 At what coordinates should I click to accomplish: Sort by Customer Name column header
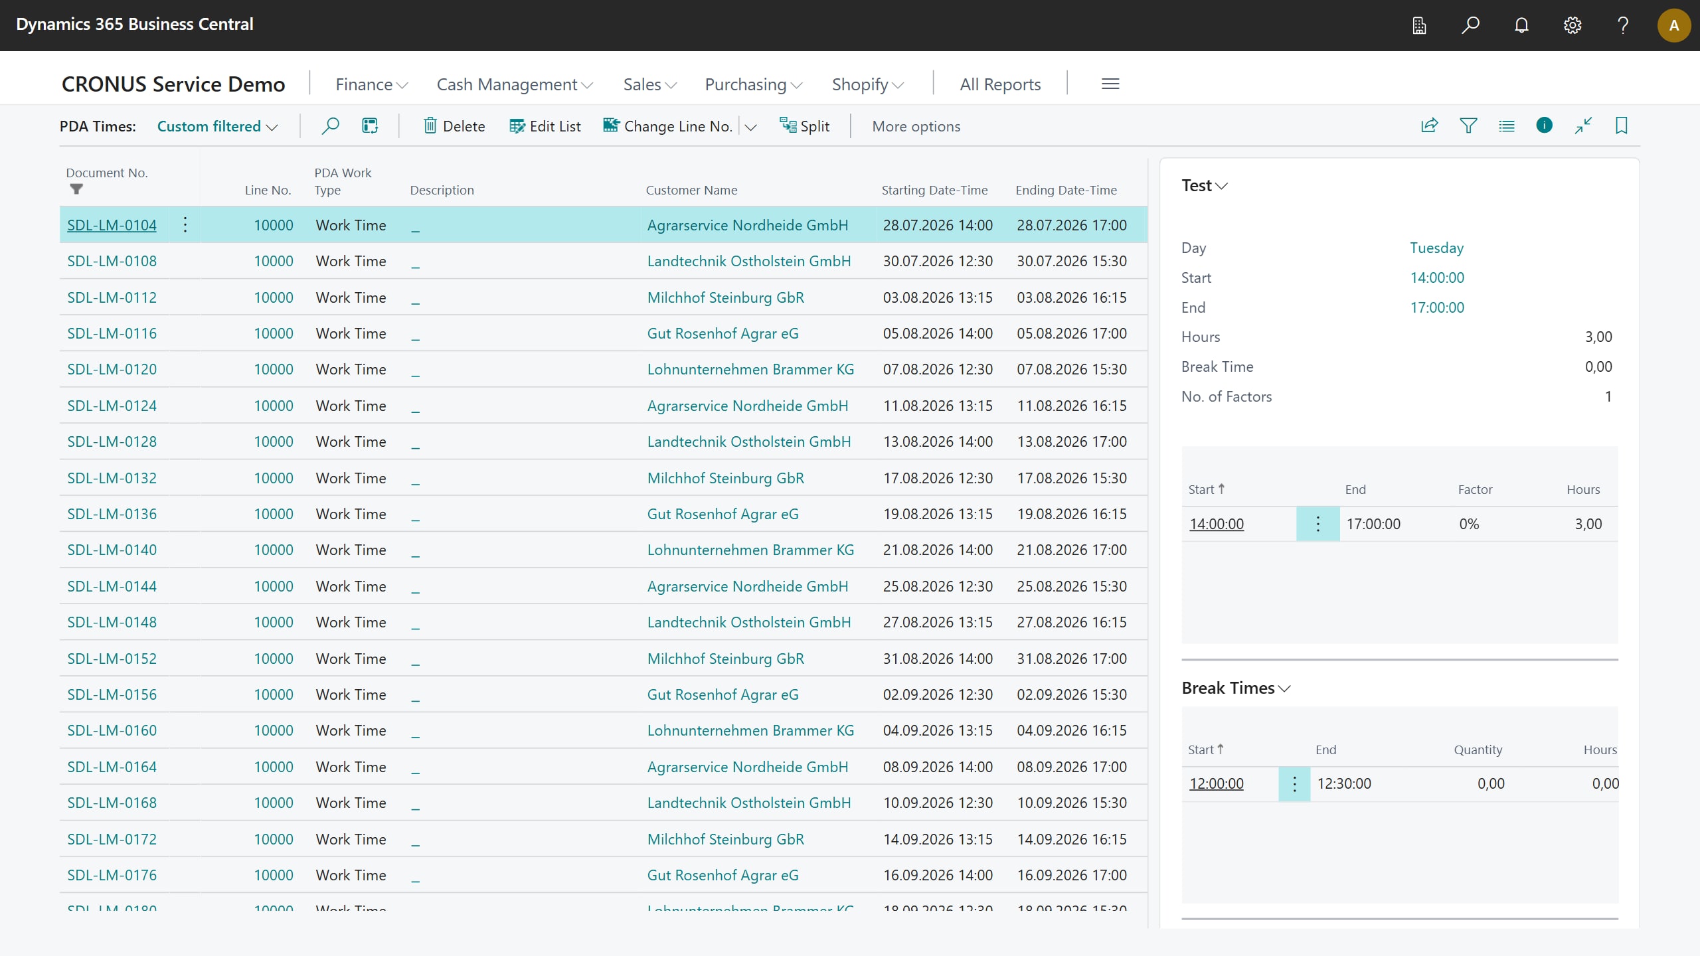click(691, 190)
